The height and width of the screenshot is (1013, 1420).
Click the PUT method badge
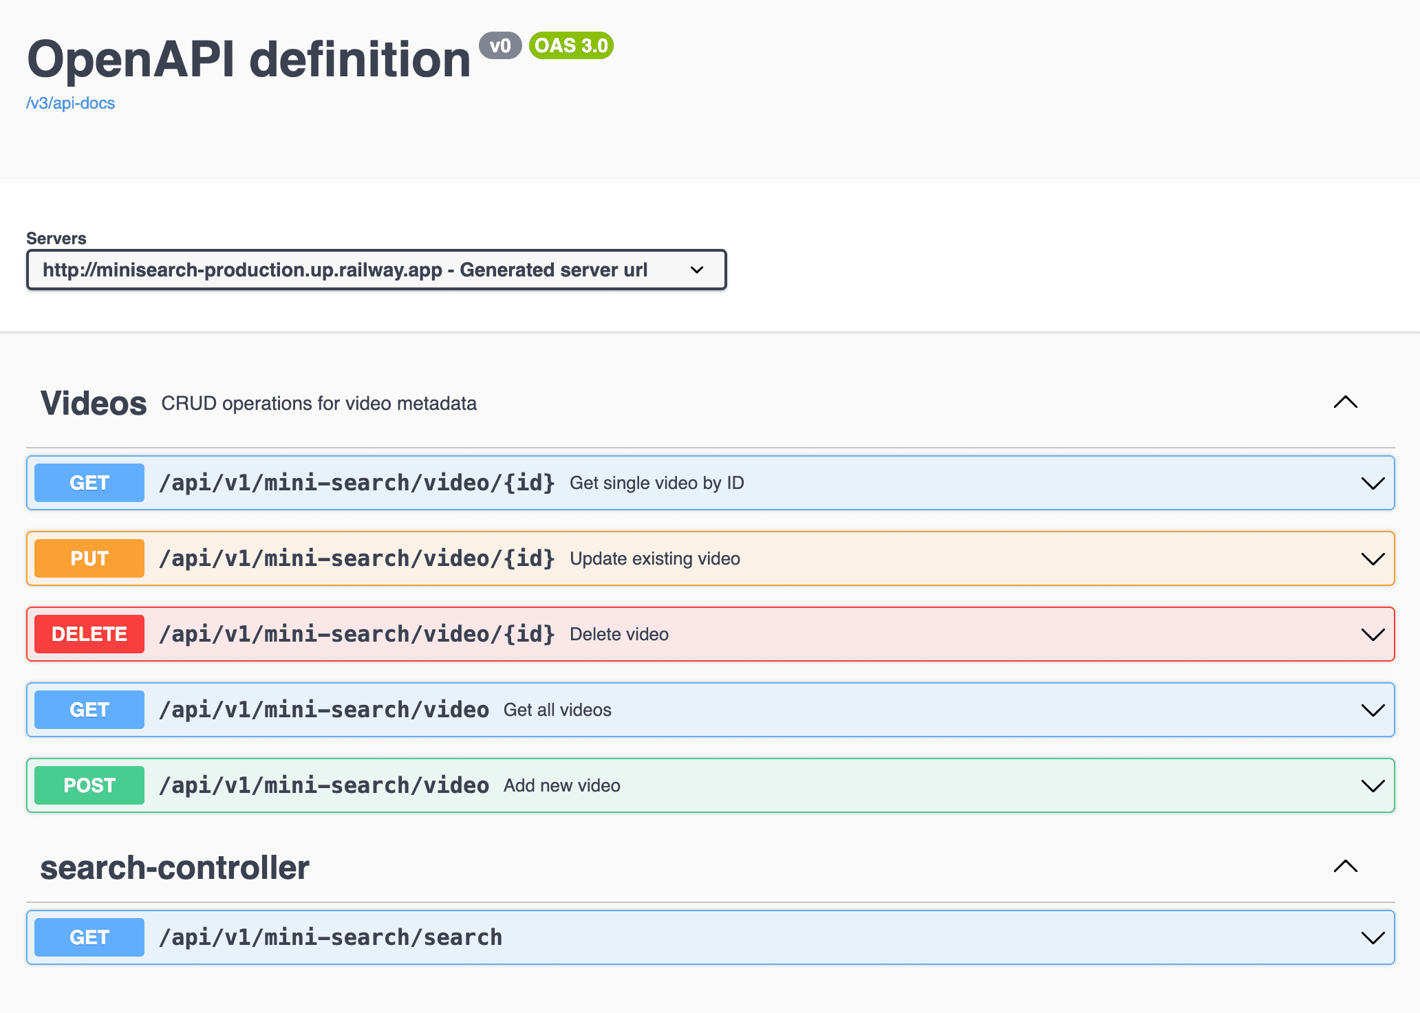tap(89, 558)
